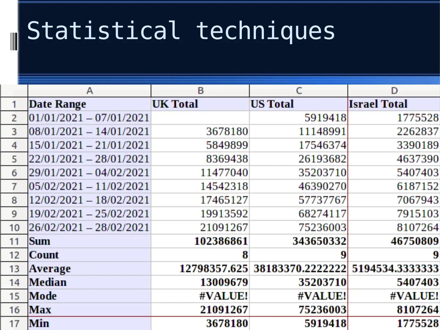Viewport: 440px width, 330px height.
Task: Click the Mode label cell
Action: 89,296
